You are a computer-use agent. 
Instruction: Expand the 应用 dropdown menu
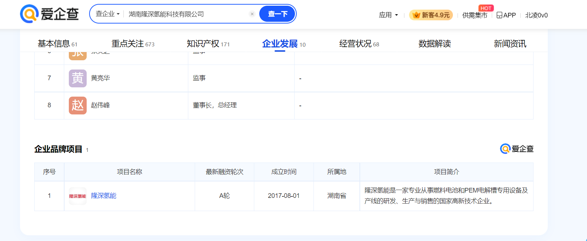[x=388, y=15]
